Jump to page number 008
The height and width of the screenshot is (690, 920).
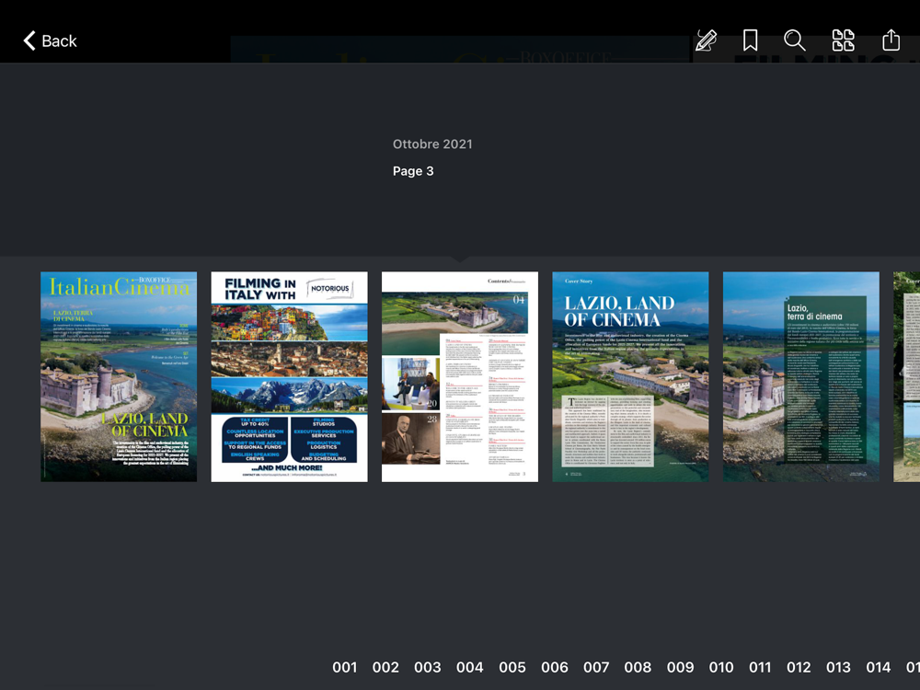click(x=638, y=667)
